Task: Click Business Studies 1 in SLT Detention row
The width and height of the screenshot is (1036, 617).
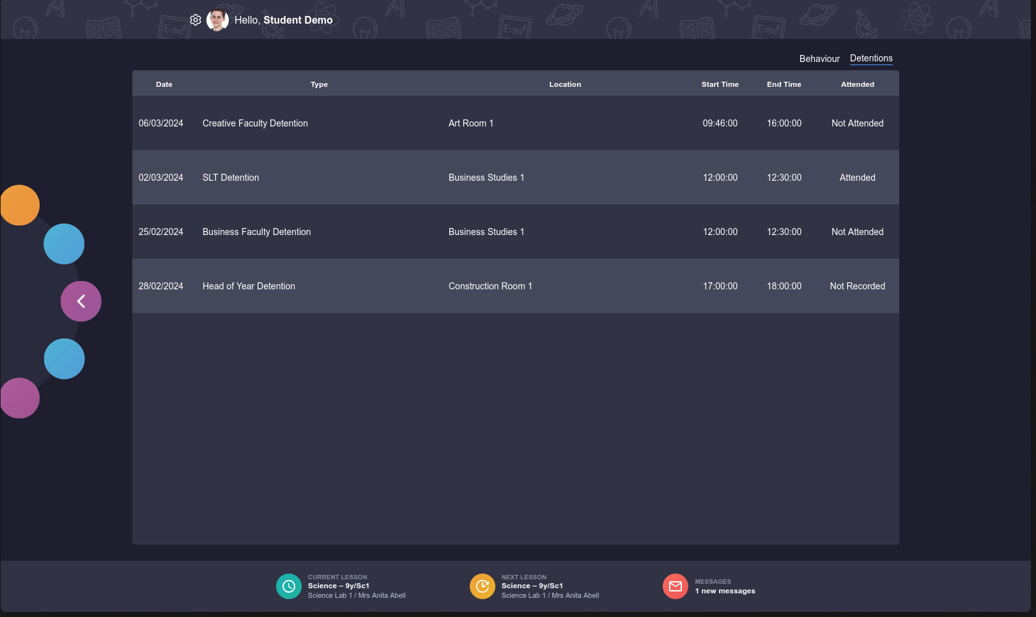Action: click(486, 178)
